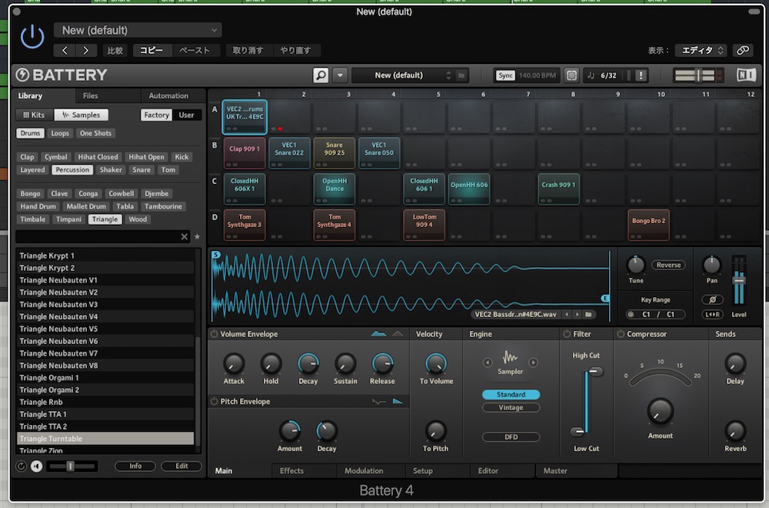Open the magnifier search icon in header
The height and width of the screenshot is (508, 769).
coord(321,75)
